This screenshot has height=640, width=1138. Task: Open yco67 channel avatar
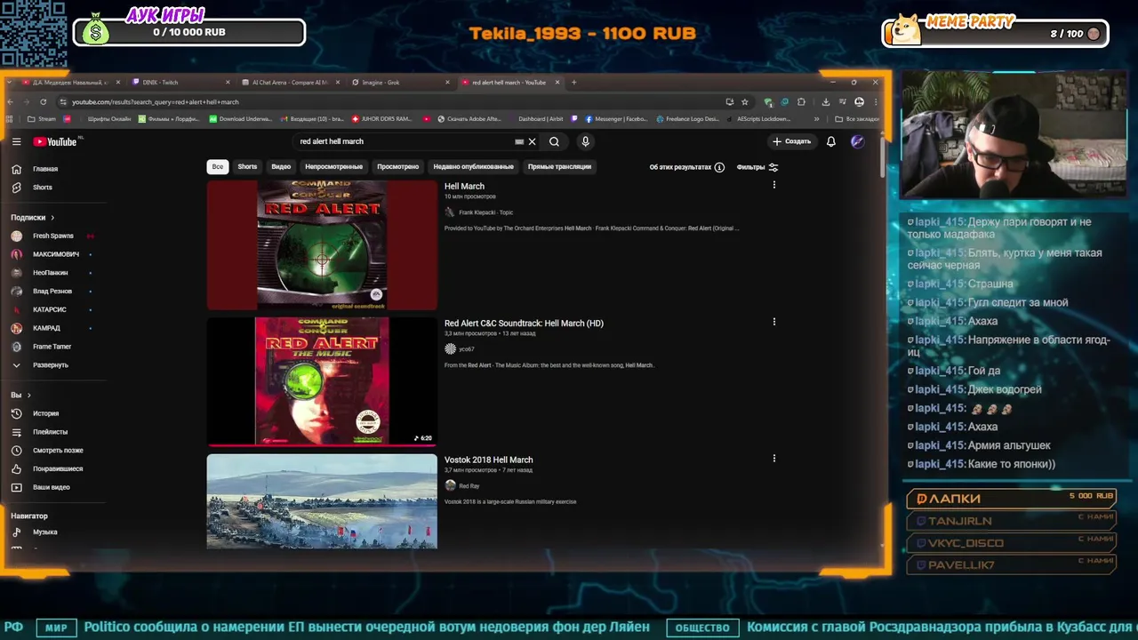450,349
